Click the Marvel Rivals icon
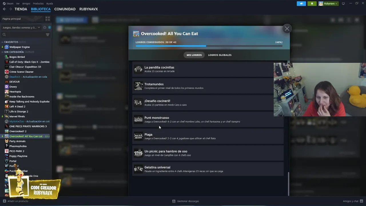Viewport: 366px width, 206px height. (x=7, y=116)
